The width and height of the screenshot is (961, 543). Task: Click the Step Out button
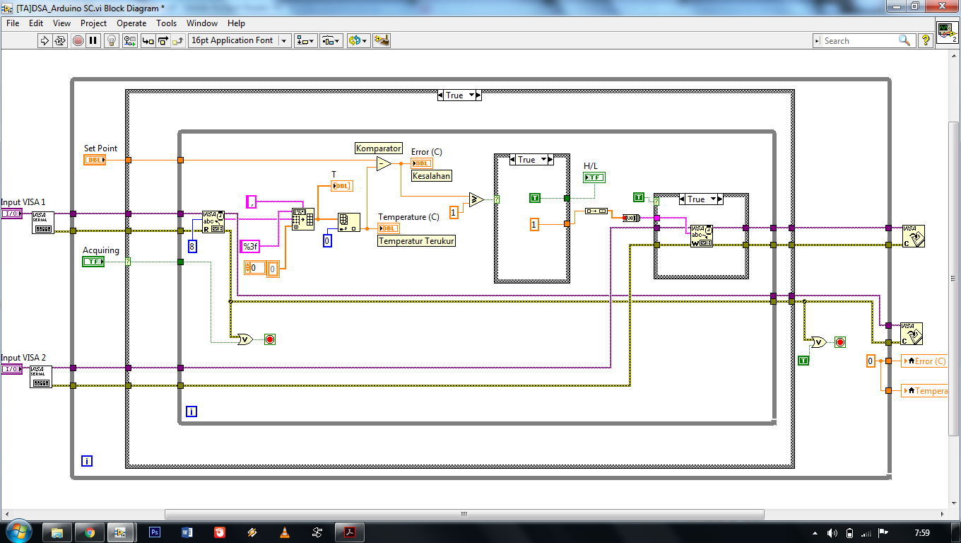[179, 40]
